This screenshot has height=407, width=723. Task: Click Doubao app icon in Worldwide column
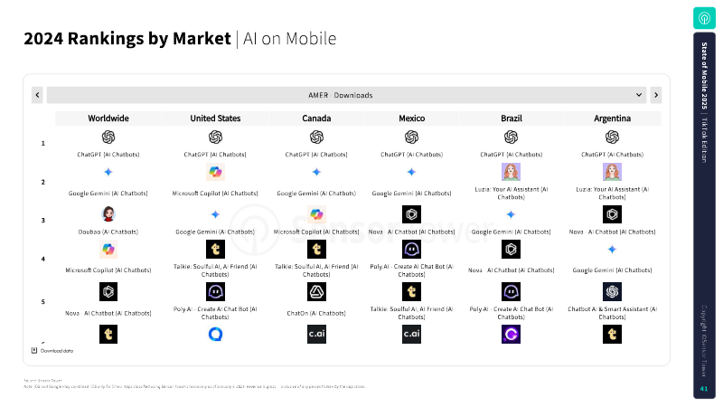108,213
